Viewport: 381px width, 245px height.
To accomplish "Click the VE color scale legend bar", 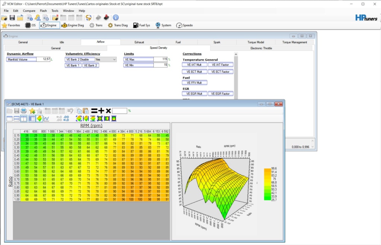I will point(267,184).
